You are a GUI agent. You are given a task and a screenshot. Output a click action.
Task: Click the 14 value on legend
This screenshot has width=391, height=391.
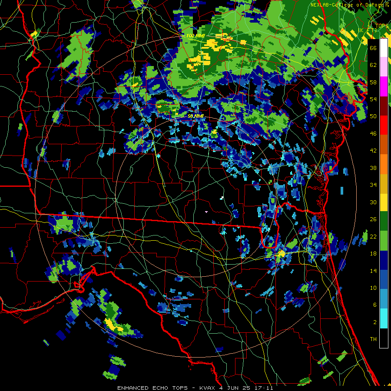click(x=373, y=271)
